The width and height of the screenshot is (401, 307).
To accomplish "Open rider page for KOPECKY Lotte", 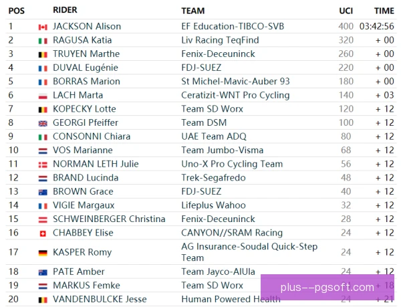I will (x=84, y=109).
